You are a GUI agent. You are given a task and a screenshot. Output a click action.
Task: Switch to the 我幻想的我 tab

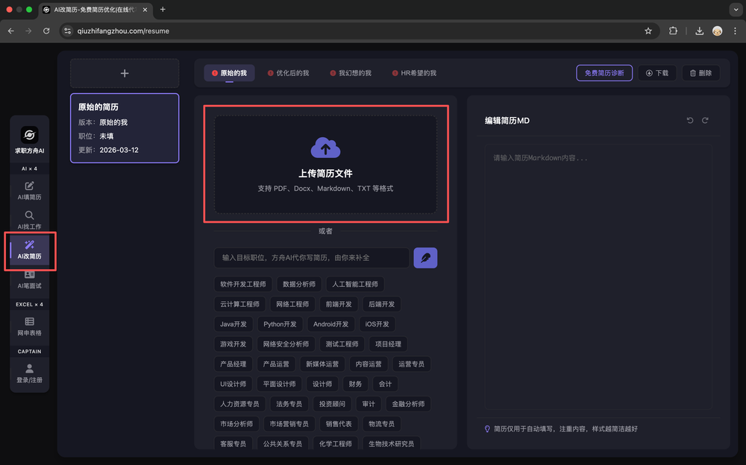coord(350,73)
